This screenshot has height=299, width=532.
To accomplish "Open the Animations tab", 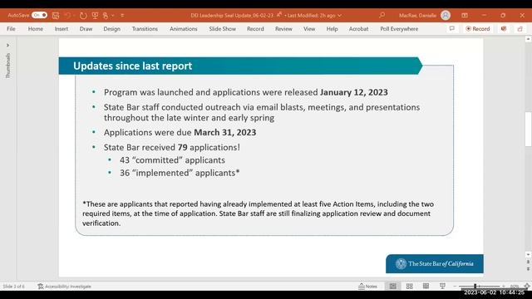I will tap(184, 29).
